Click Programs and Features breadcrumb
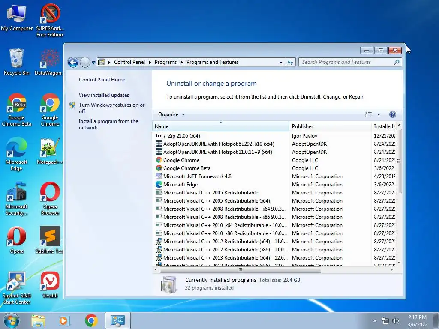 coord(212,62)
